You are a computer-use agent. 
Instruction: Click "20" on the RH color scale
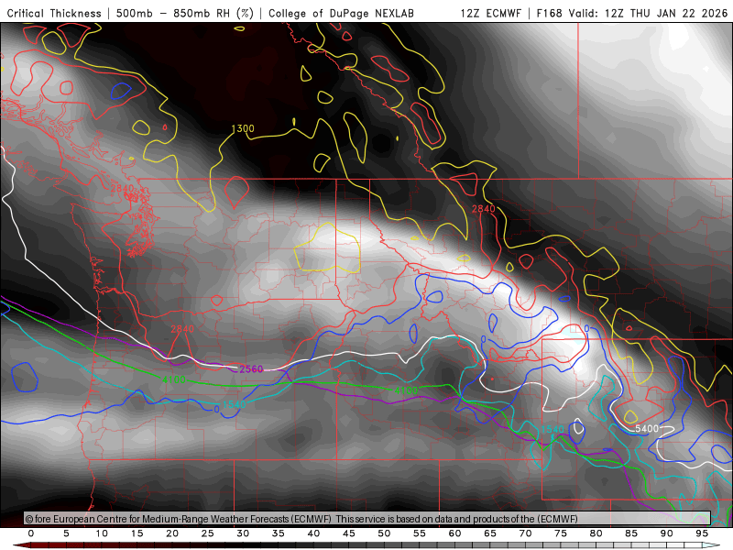coord(172,533)
